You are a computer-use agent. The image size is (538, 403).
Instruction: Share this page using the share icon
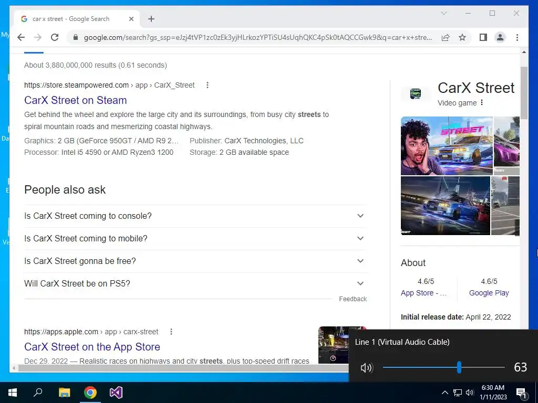pos(446,37)
